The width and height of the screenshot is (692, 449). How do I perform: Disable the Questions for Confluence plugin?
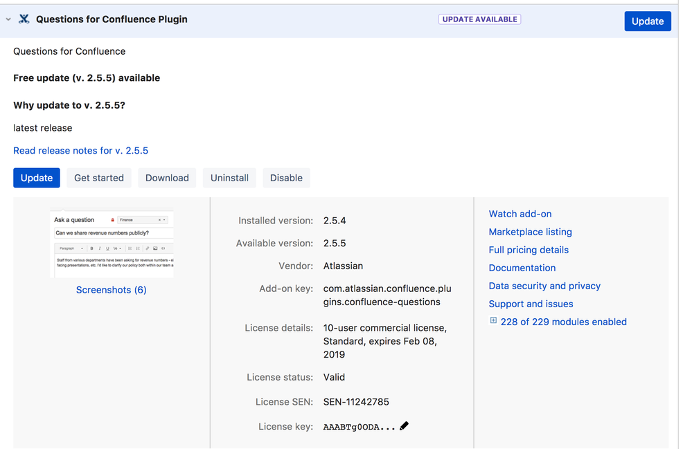point(286,178)
